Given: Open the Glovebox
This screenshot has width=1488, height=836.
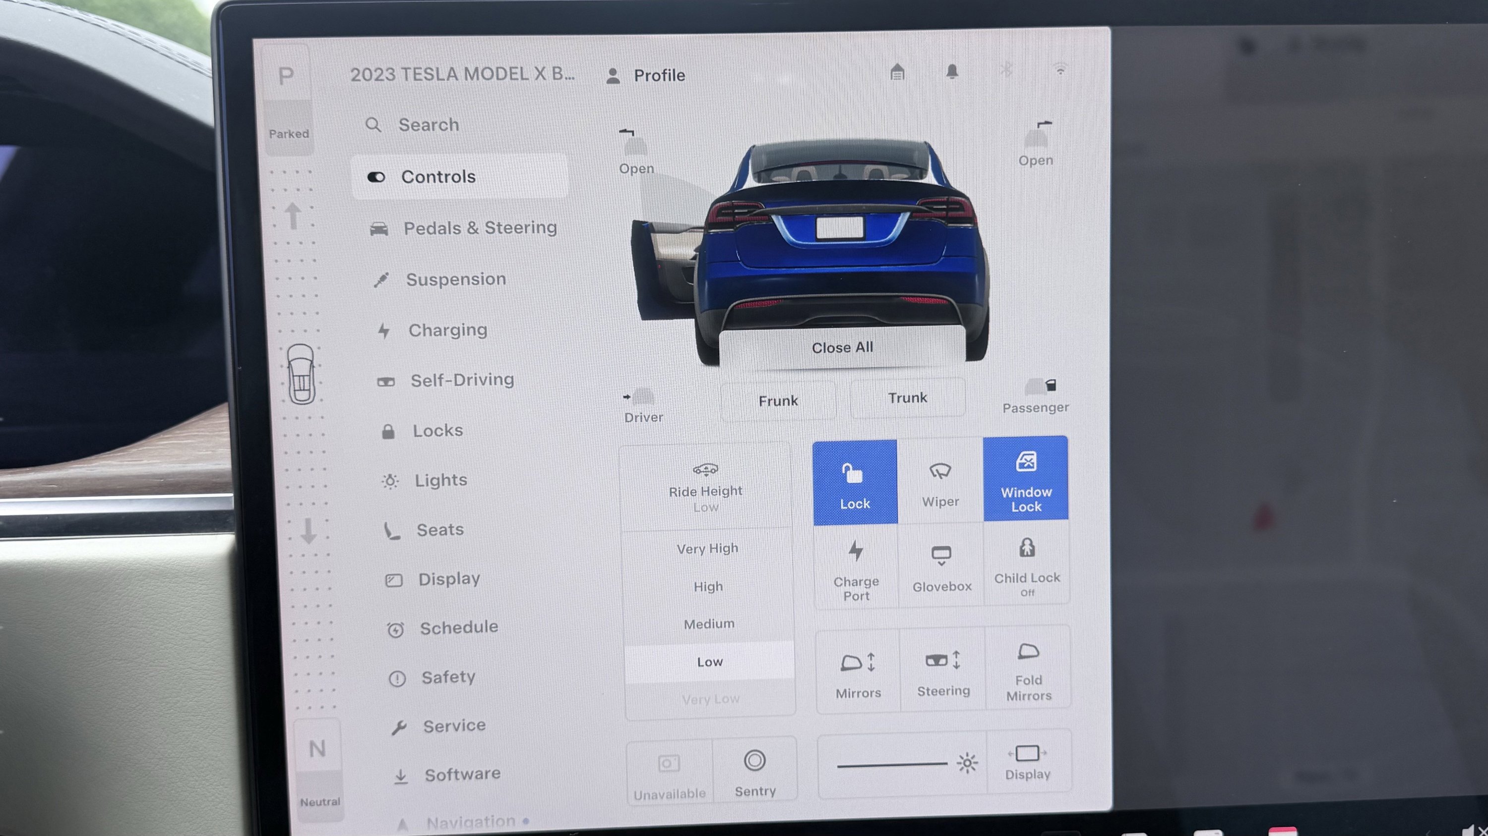Looking at the screenshot, I should [941, 565].
